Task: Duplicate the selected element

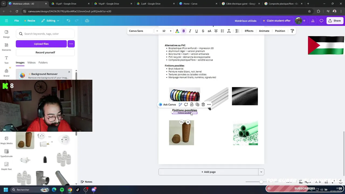Action: 198,105
